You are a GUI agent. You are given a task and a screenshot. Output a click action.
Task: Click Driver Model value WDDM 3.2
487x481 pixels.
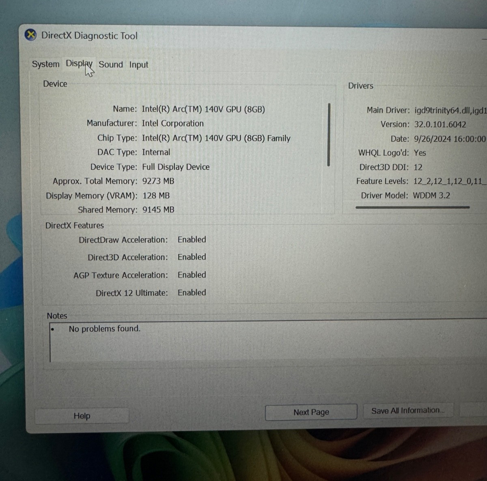click(431, 195)
